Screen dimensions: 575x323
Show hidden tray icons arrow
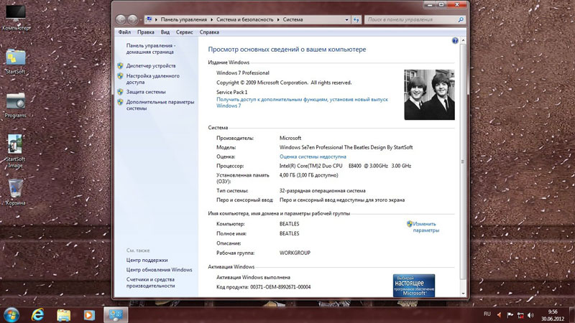[500, 314]
